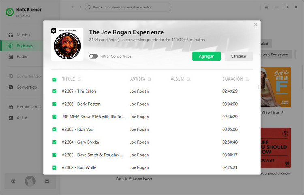Open the hamburger menu icon
Viewport: 304px width, 195px height.
(x=267, y=7)
